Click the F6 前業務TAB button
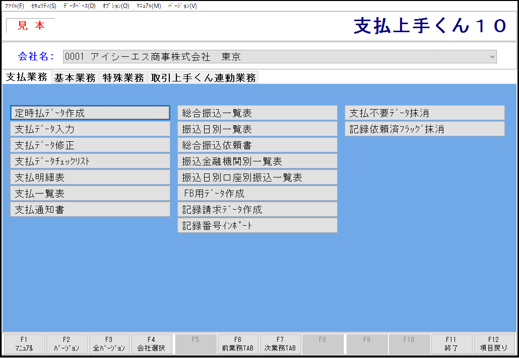This screenshot has width=519, height=358. 238,344
